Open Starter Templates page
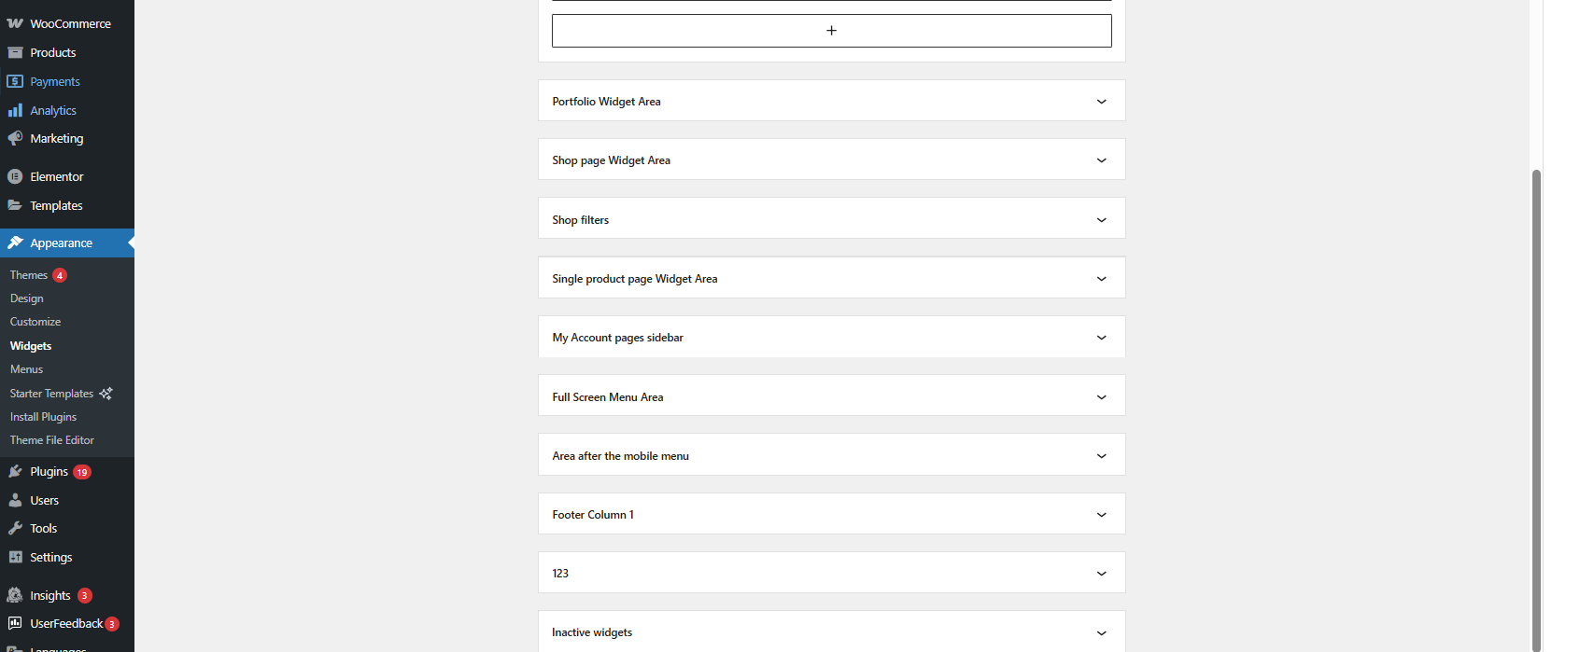Viewport: 1580px width, 652px height. click(52, 394)
